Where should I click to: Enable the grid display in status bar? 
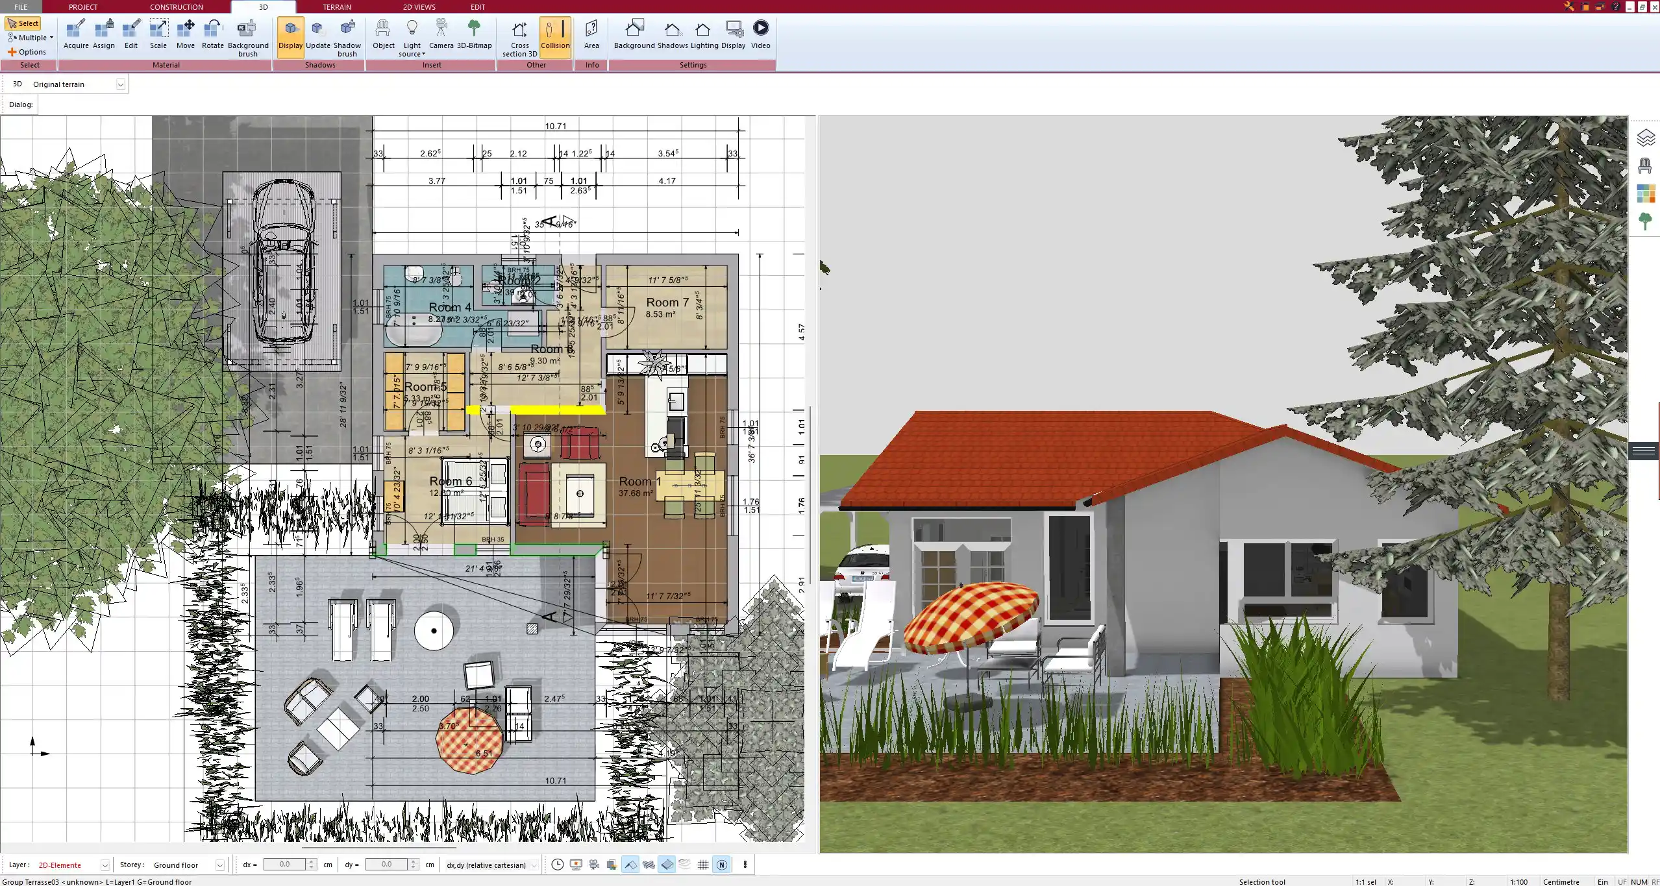point(703,865)
